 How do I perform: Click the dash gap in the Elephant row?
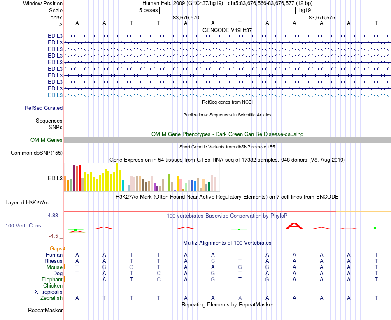[x=77, y=280]
